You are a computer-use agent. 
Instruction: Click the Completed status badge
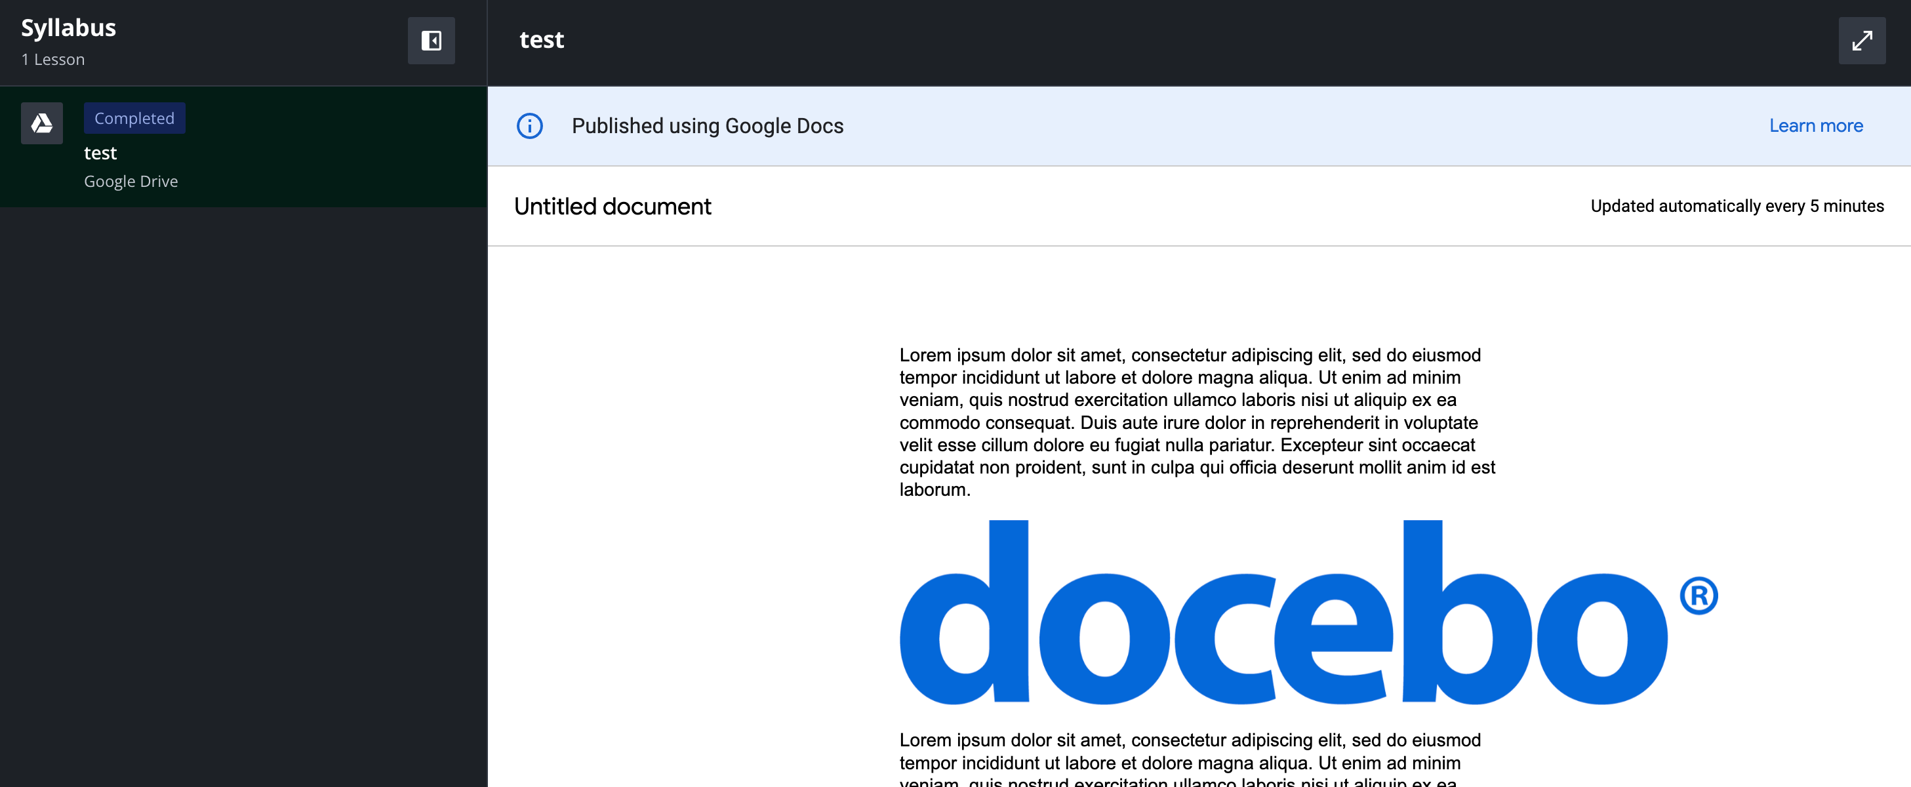coord(134,118)
